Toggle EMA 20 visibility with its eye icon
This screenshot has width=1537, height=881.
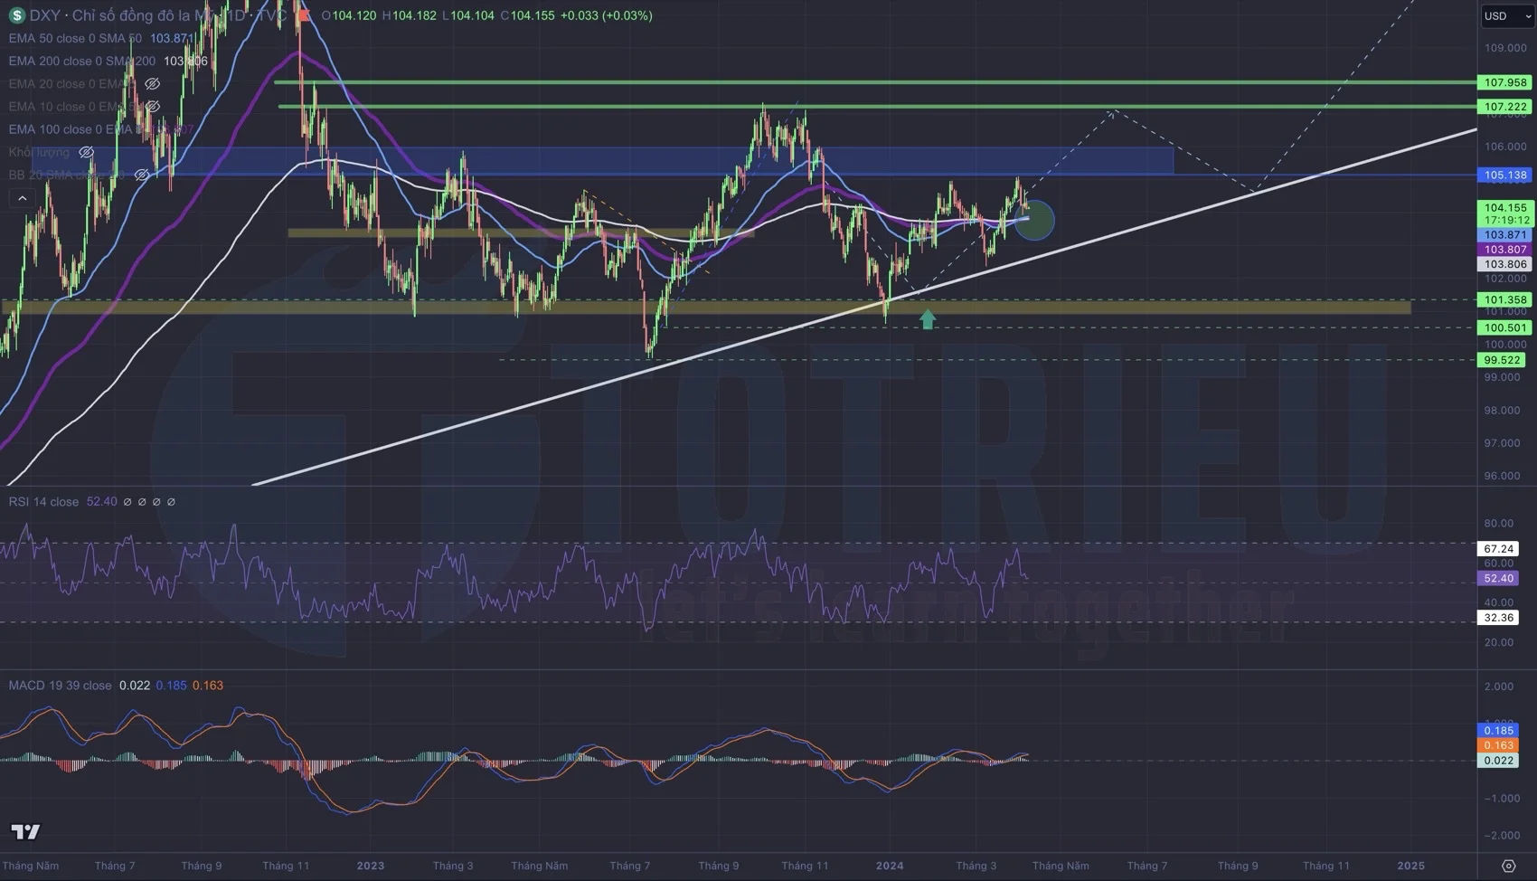coord(152,83)
